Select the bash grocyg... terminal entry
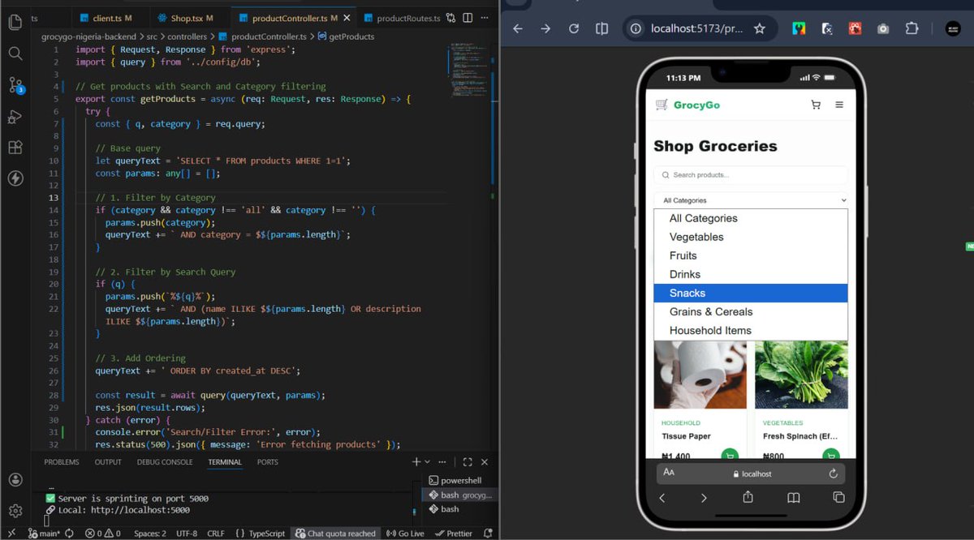Screen dimensions: 974x540 coord(459,495)
